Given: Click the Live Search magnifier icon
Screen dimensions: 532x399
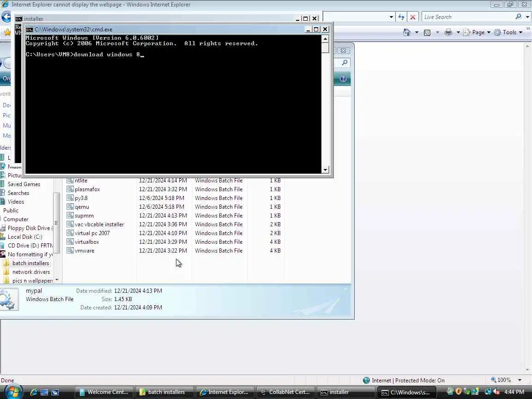Looking at the screenshot, I should point(518,17).
